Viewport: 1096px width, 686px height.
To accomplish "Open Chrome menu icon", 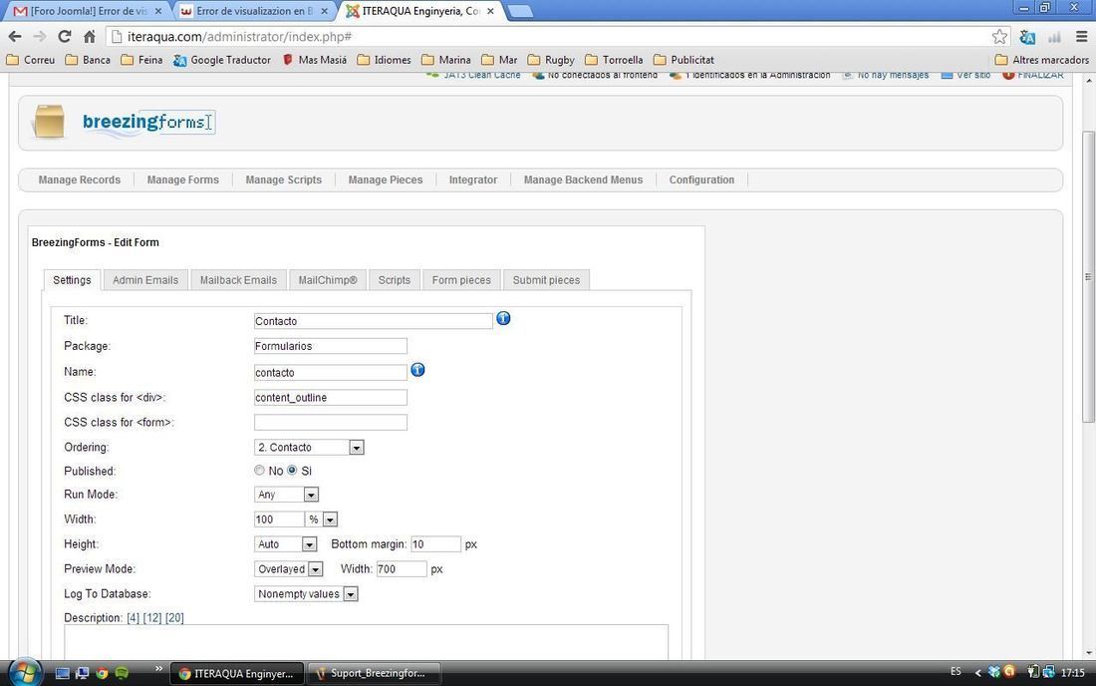I will (1081, 36).
